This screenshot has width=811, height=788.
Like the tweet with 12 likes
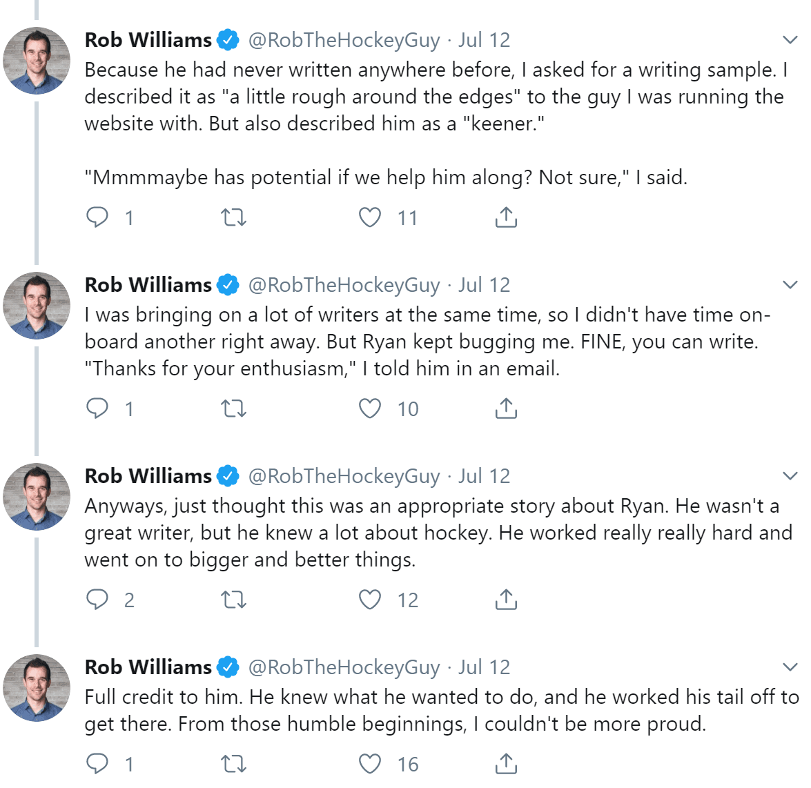point(370,600)
